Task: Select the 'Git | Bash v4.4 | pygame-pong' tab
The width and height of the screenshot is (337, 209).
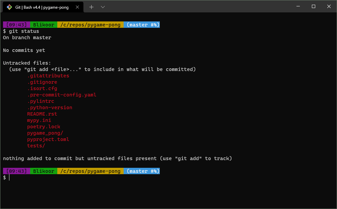Action: click(43, 7)
